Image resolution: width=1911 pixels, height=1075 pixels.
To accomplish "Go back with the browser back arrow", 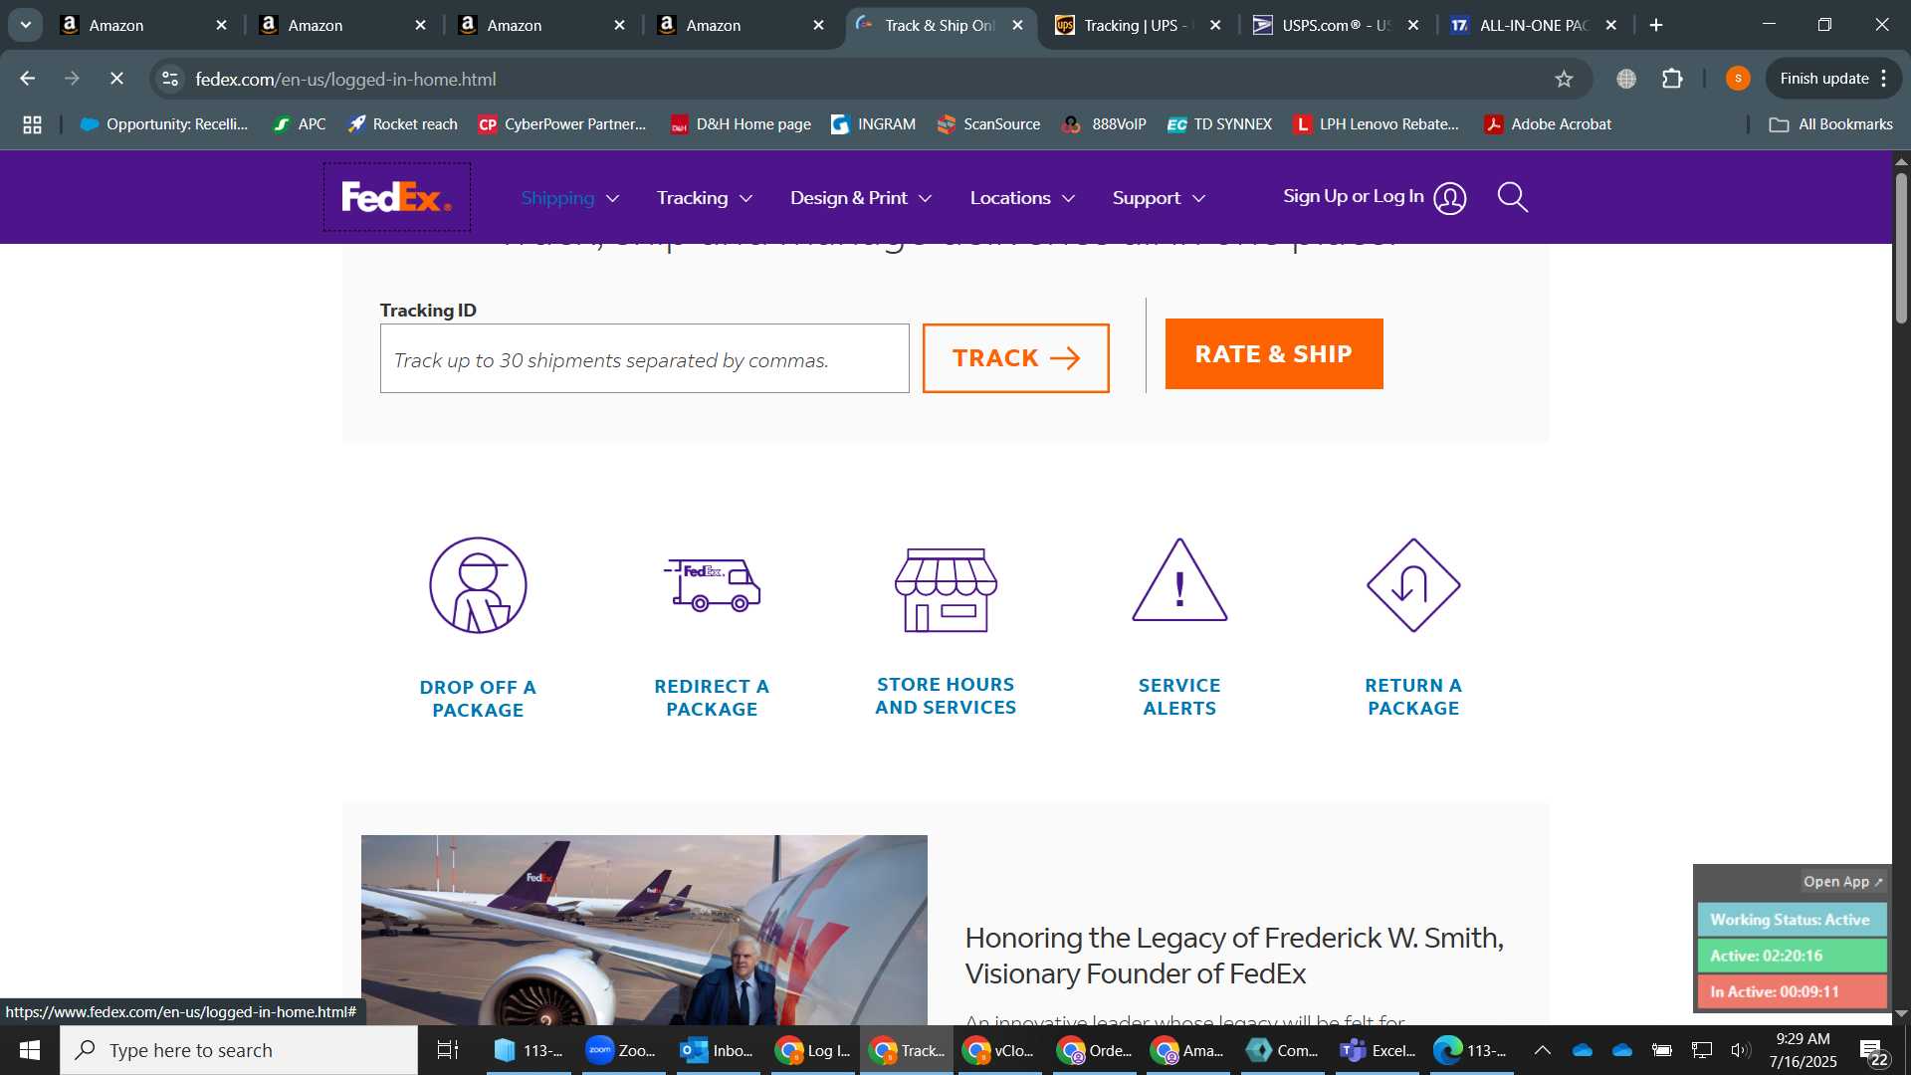I will click(x=28, y=79).
